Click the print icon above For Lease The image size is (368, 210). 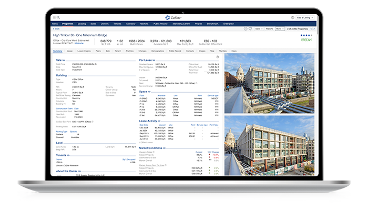coord(217,57)
